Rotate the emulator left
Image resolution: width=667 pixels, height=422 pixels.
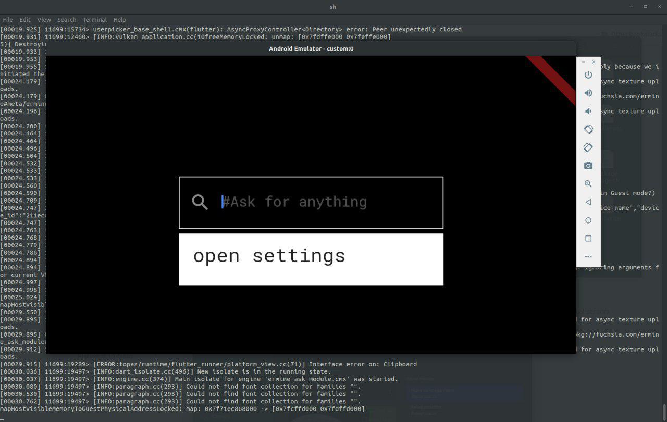click(588, 129)
